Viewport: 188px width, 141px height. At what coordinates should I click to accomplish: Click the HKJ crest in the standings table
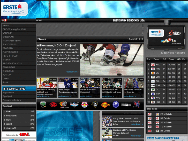[x=153, y=102]
